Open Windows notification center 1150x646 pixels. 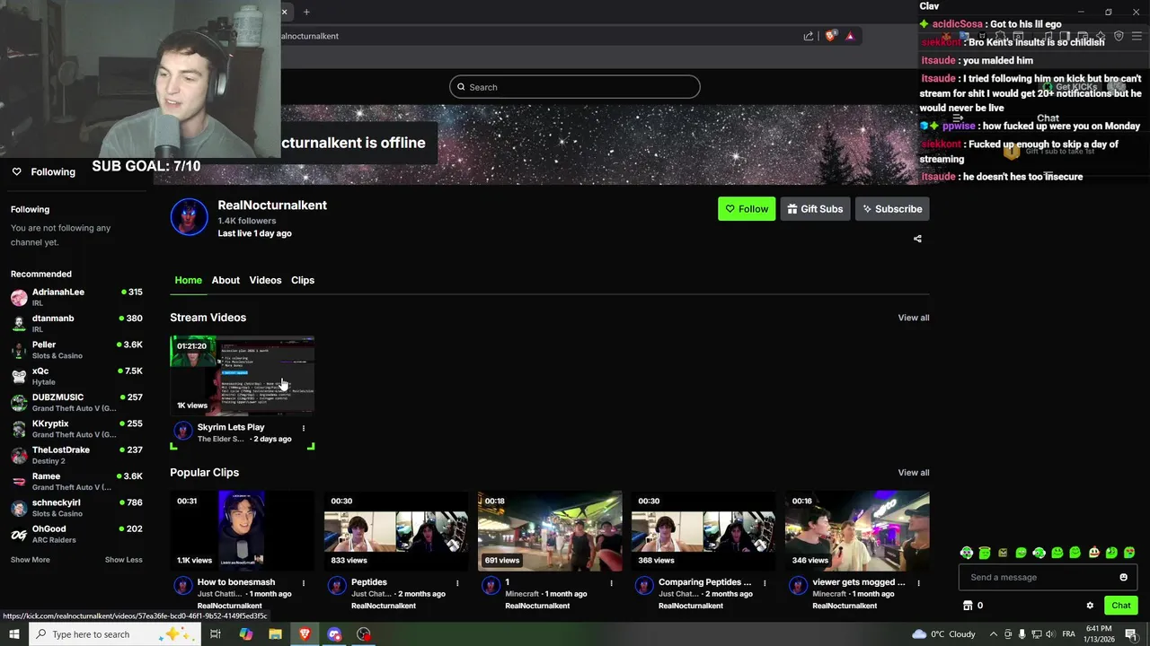[1131, 634]
